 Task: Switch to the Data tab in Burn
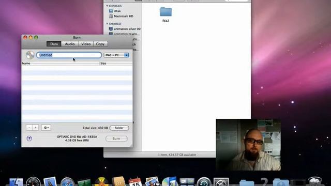tap(54, 44)
